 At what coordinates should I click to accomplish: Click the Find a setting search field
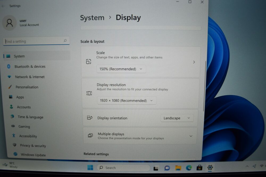point(36,41)
